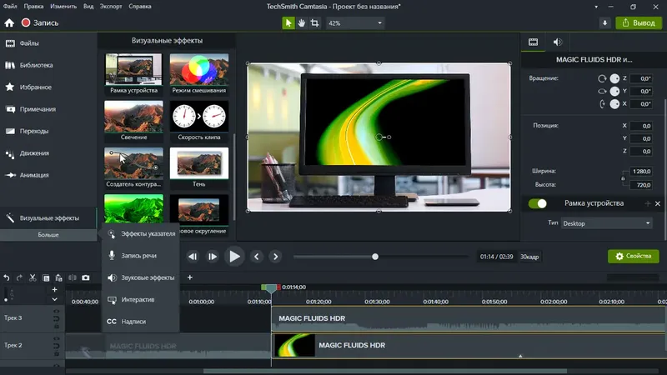Go to the home screen icon
This screenshot has height=375, width=667.
point(9,23)
